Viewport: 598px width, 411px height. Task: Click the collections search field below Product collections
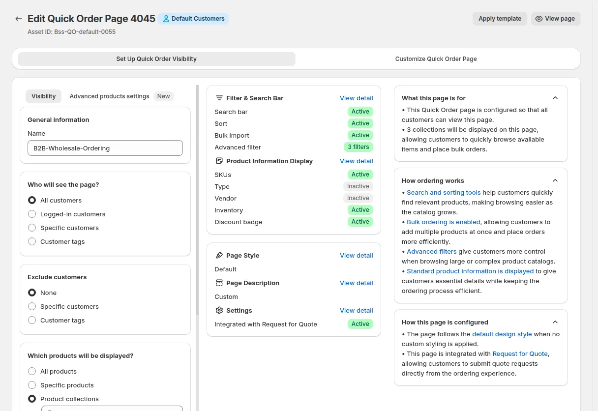(x=112, y=409)
